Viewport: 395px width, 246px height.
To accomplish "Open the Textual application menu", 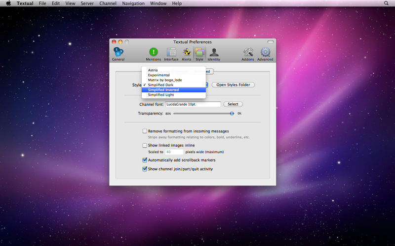I will pyautogui.click(x=25, y=3).
